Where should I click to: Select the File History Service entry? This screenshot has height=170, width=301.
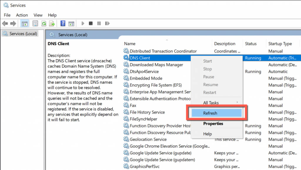pyautogui.click(x=147, y=112)
